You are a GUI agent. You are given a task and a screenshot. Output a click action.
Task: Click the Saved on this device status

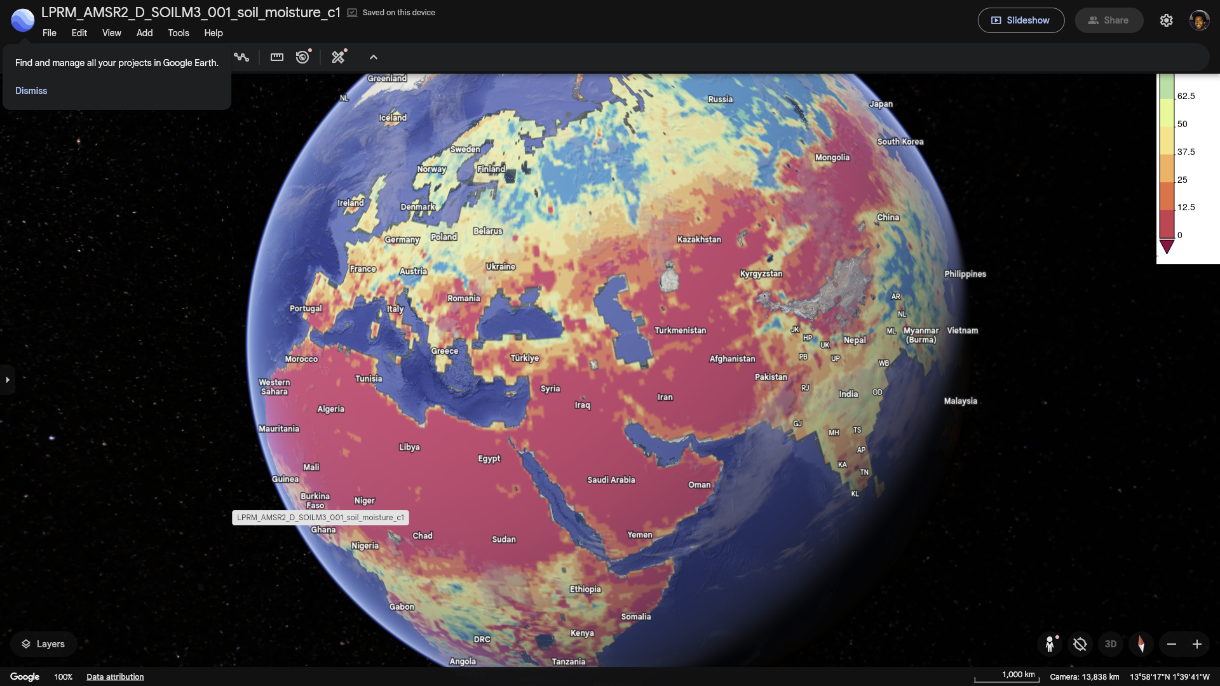pos(391,13)
